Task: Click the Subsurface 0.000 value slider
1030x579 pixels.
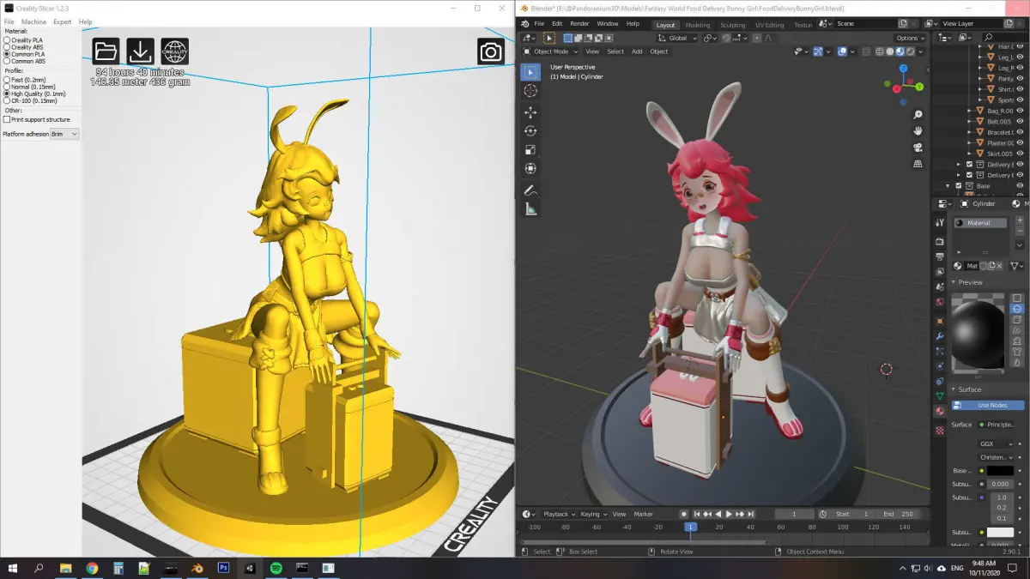Action: pyautogui.click(x=1000, y=484)
